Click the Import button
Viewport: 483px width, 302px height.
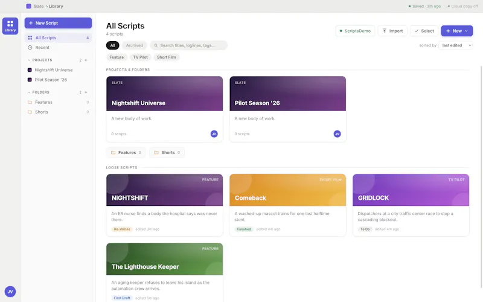[393, 31]
